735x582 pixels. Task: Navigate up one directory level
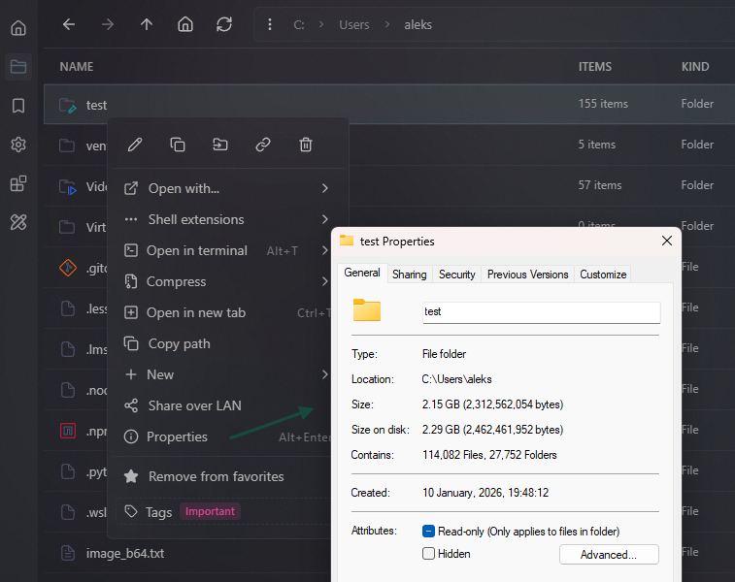[x=147, y=24]
